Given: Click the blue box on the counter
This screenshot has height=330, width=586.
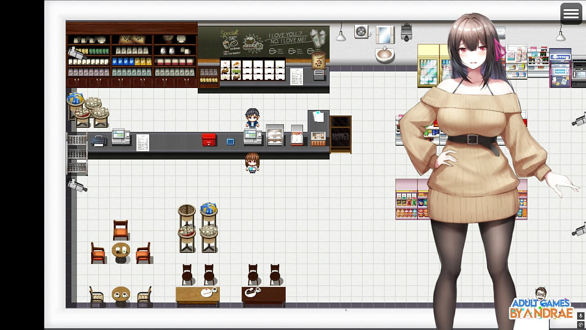Looking at the screenshot, I should [x=231, y=142].
